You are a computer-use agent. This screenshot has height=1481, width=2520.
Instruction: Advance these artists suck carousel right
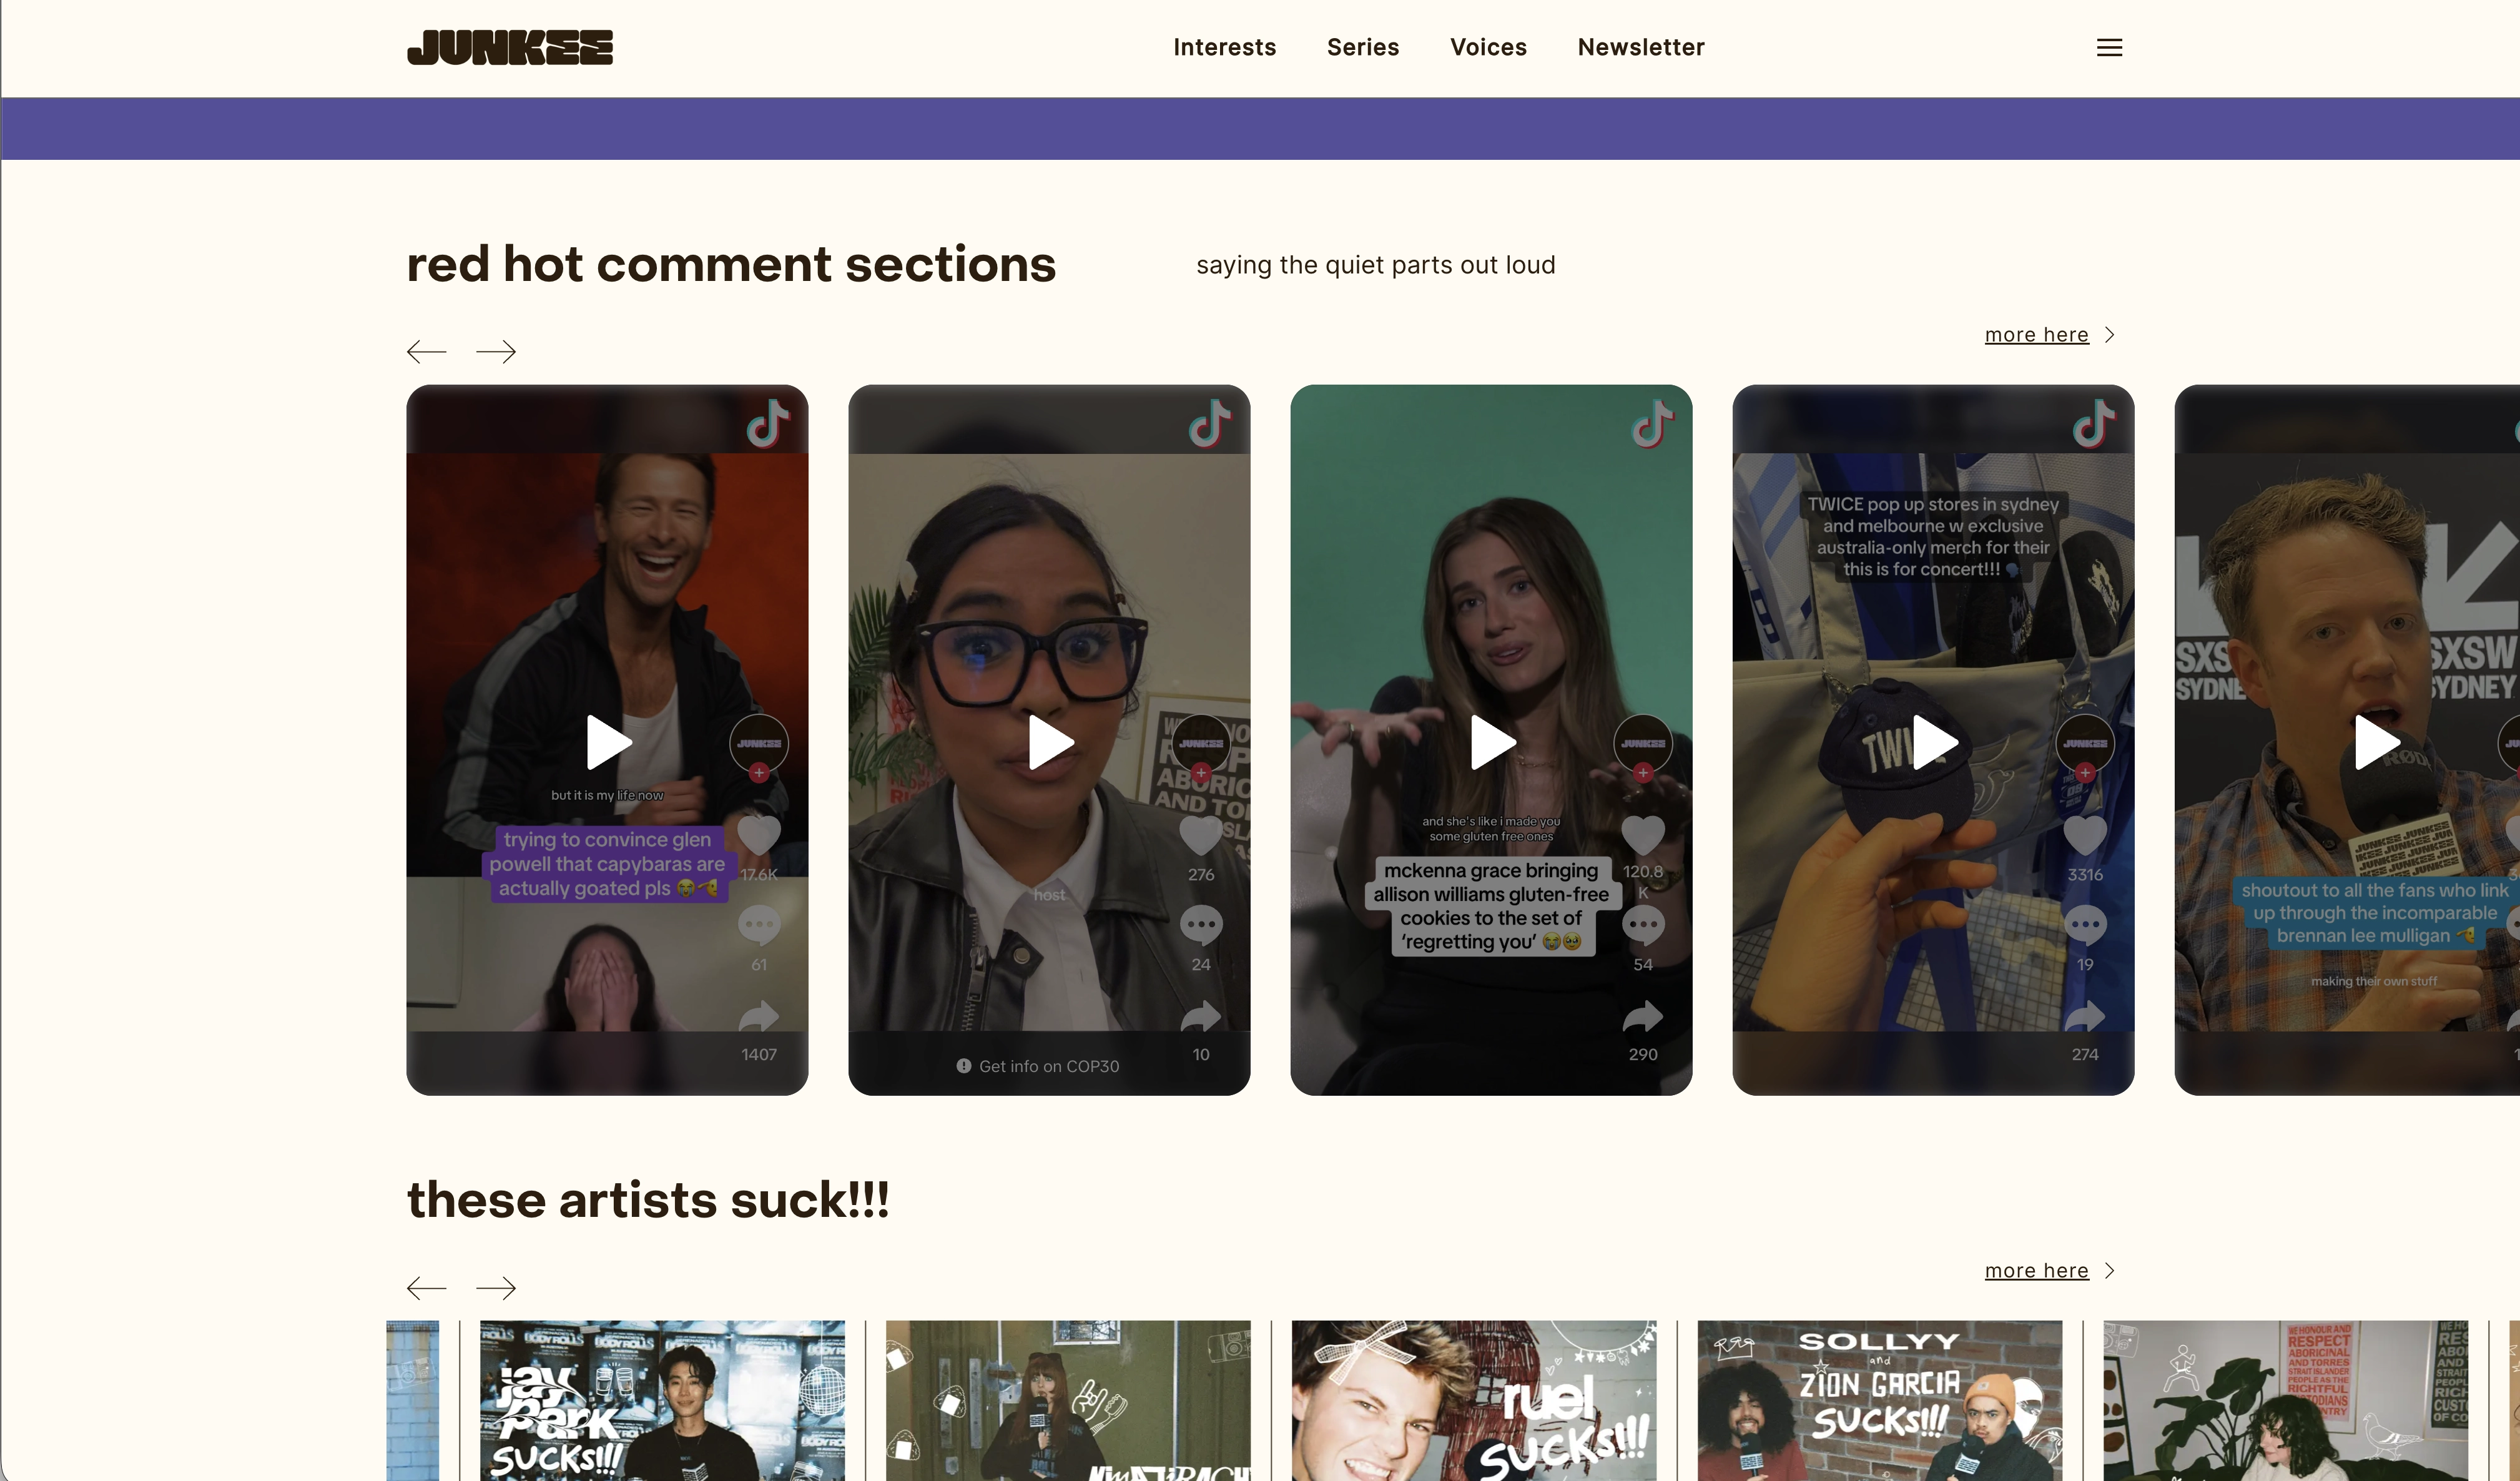(496, 1288)
